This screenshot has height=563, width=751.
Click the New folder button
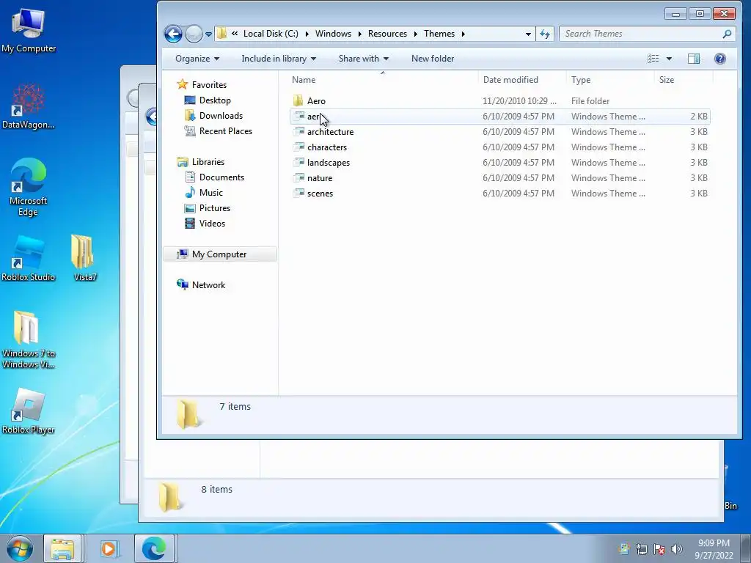coord(433,59)
